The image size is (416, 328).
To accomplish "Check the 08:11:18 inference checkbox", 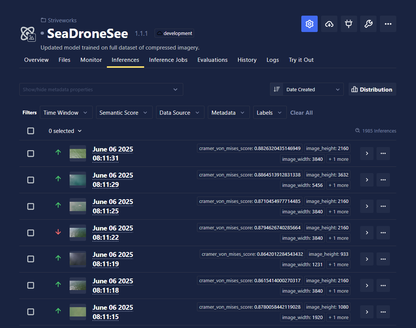I will [31, 285].
